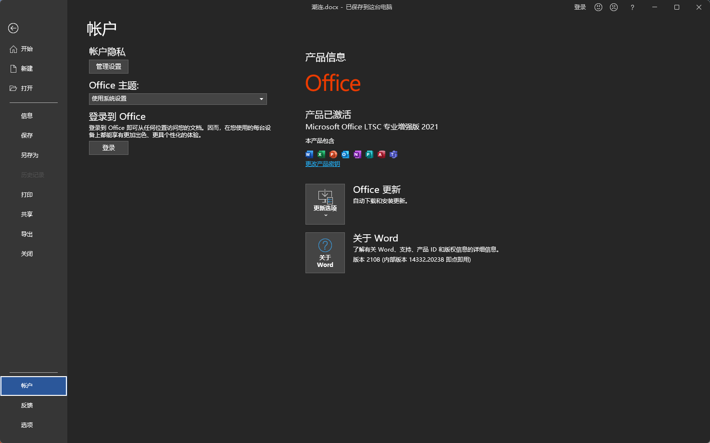Select 反馈 in the left sidebar

[x=27, y=405]
